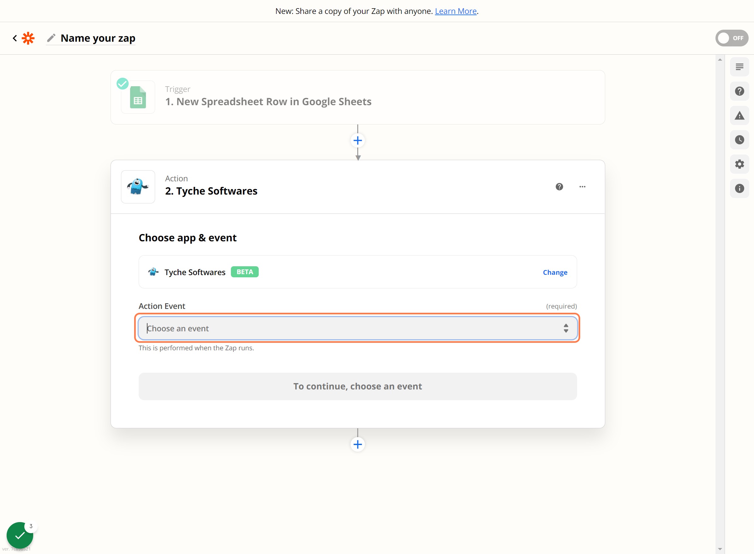Open the settings gear sidebar icon

tap(739, 164)
